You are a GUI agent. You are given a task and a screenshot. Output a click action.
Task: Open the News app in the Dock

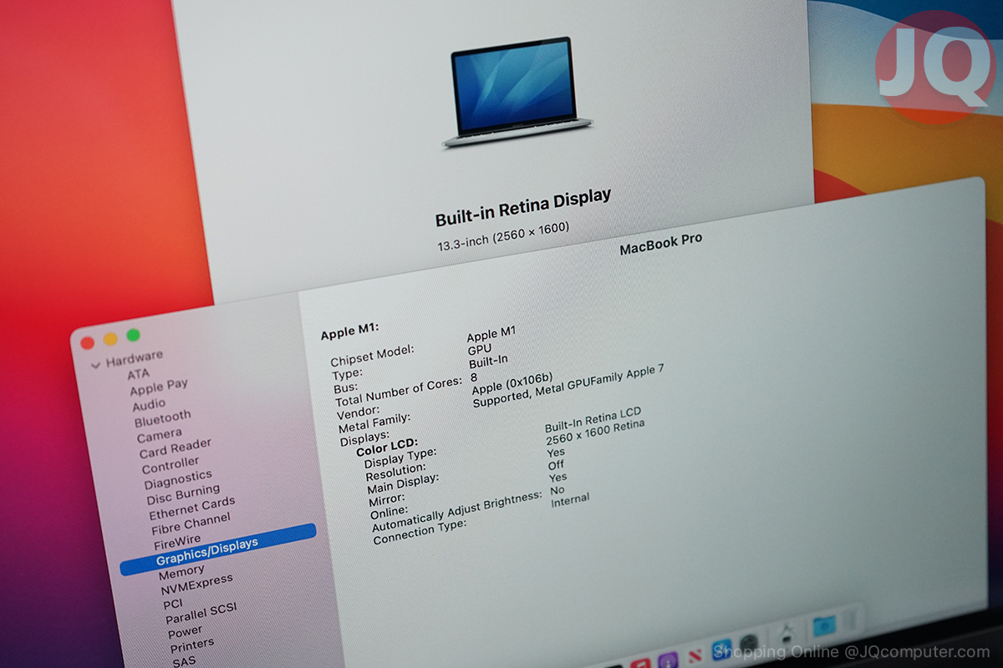click(x=695, y=655)
